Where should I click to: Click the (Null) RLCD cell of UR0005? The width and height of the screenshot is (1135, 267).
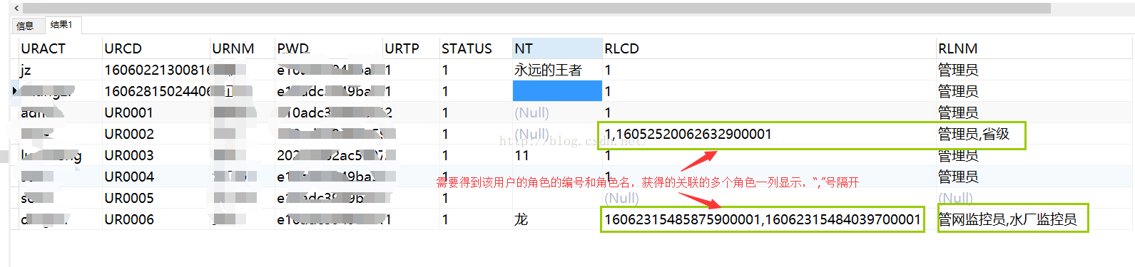769,198
